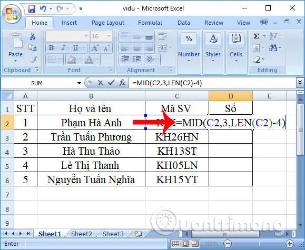The width and height of the screenshot is (305, 250).
Task: Switch to the Insert ribbon tab
Action: pyautogui.click(x=69, y=23)
